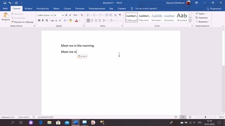Switch to the Конструктор tab
Screen dimensions: 225x126
click(x=43, y=8)
